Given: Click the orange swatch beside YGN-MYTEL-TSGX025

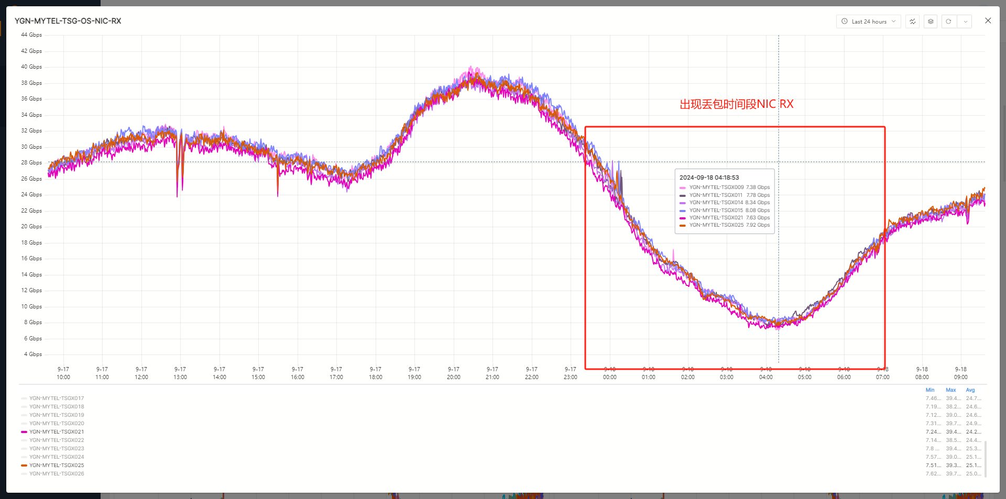Looking at the screenshot, I should click(x=24, y=465).
